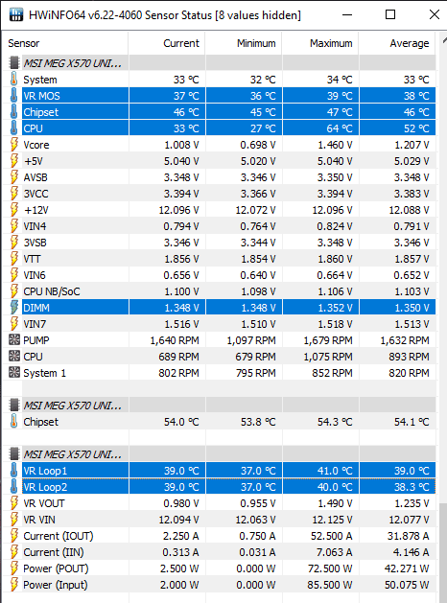The height and width of the screenshot is (603, 447).
Task: Select the CPU NB/SoC voltage row
Action: click(x=220, y=291)
